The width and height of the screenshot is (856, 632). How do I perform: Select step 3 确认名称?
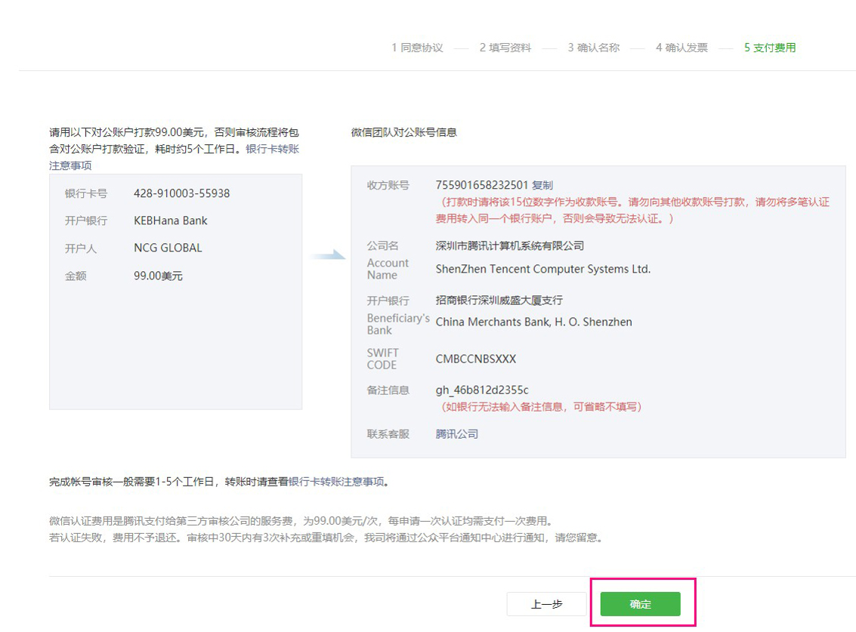(593, 48)
